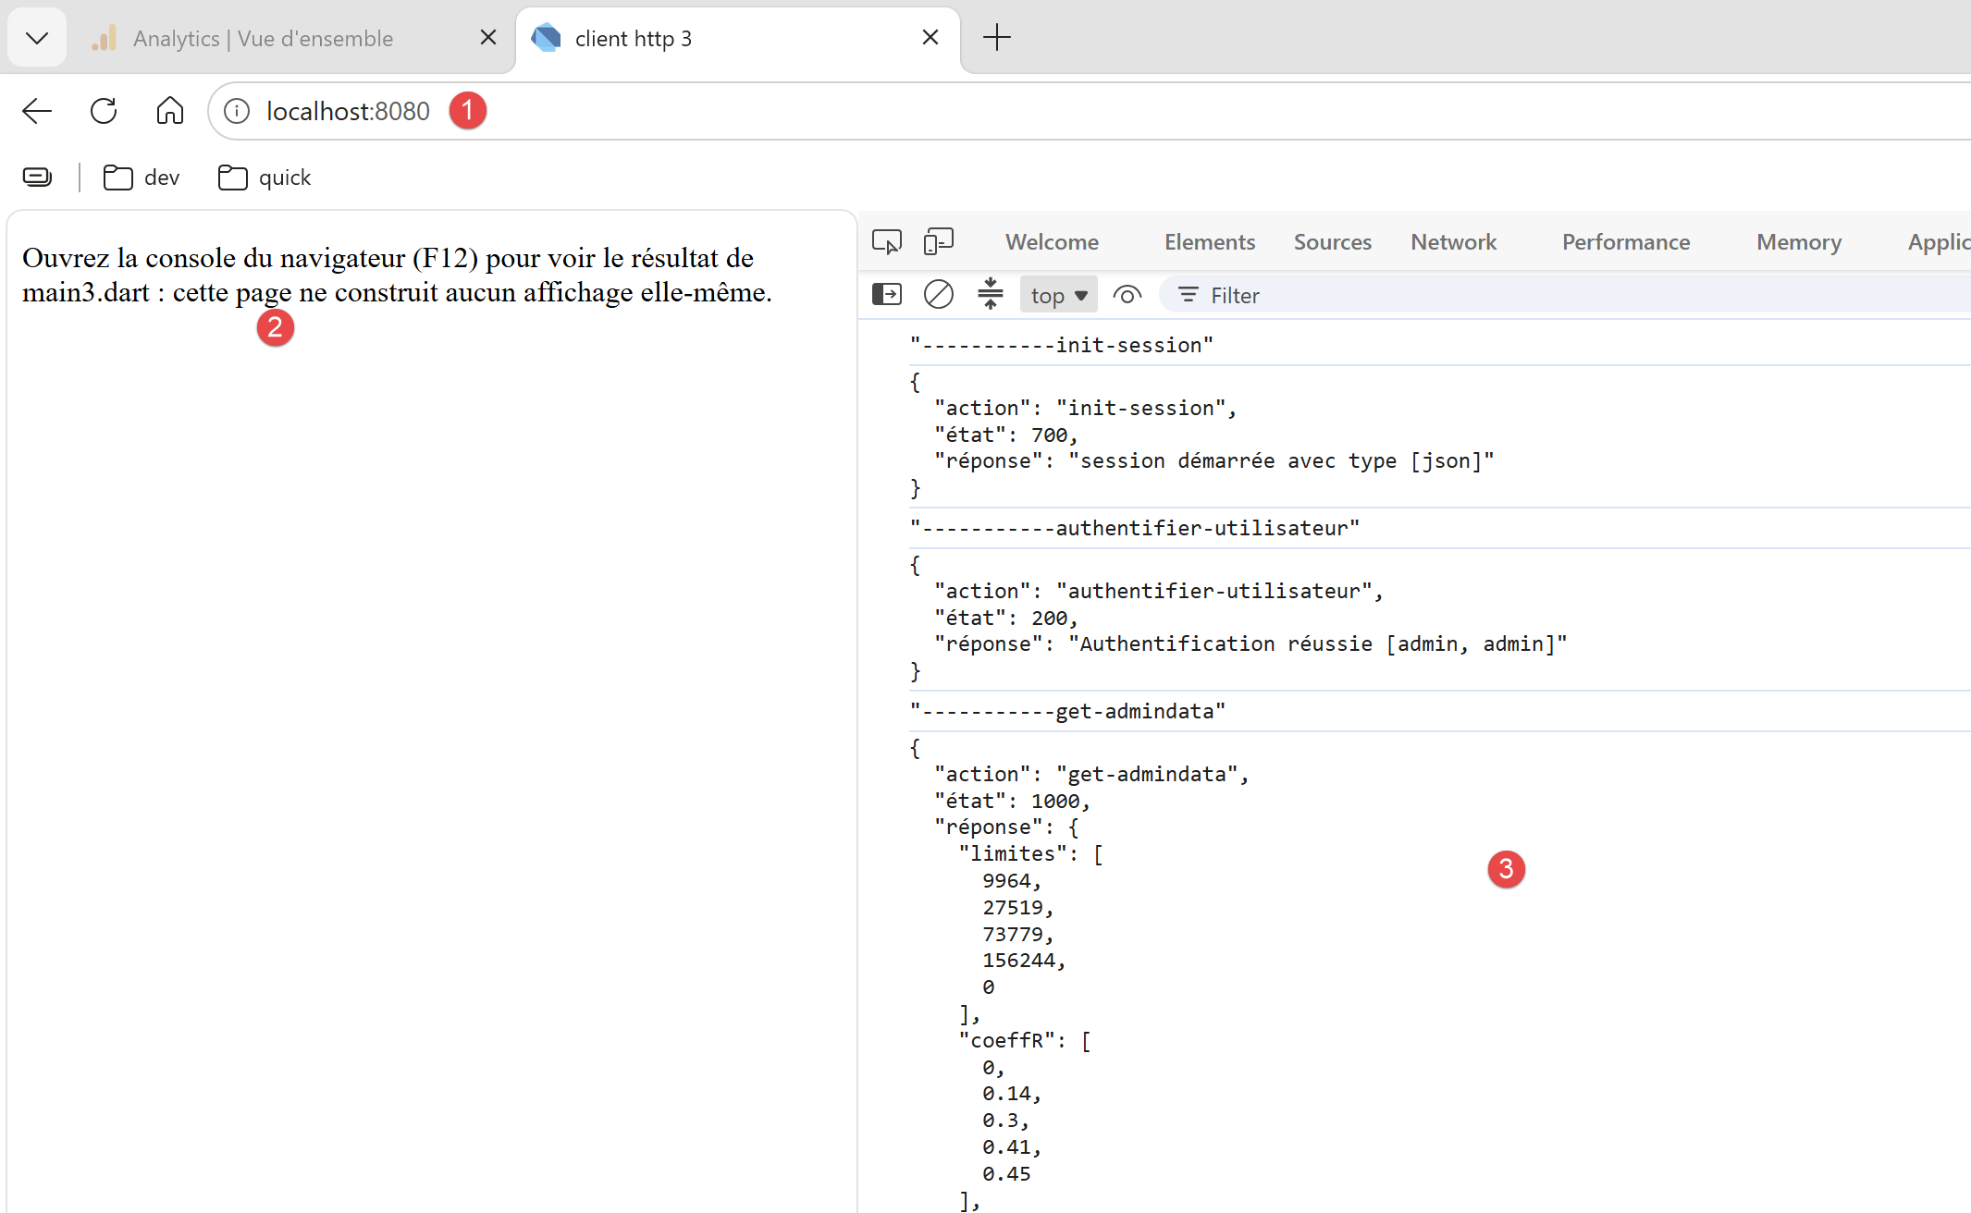Click the value 156244 in limites

tap(1024, 961)
